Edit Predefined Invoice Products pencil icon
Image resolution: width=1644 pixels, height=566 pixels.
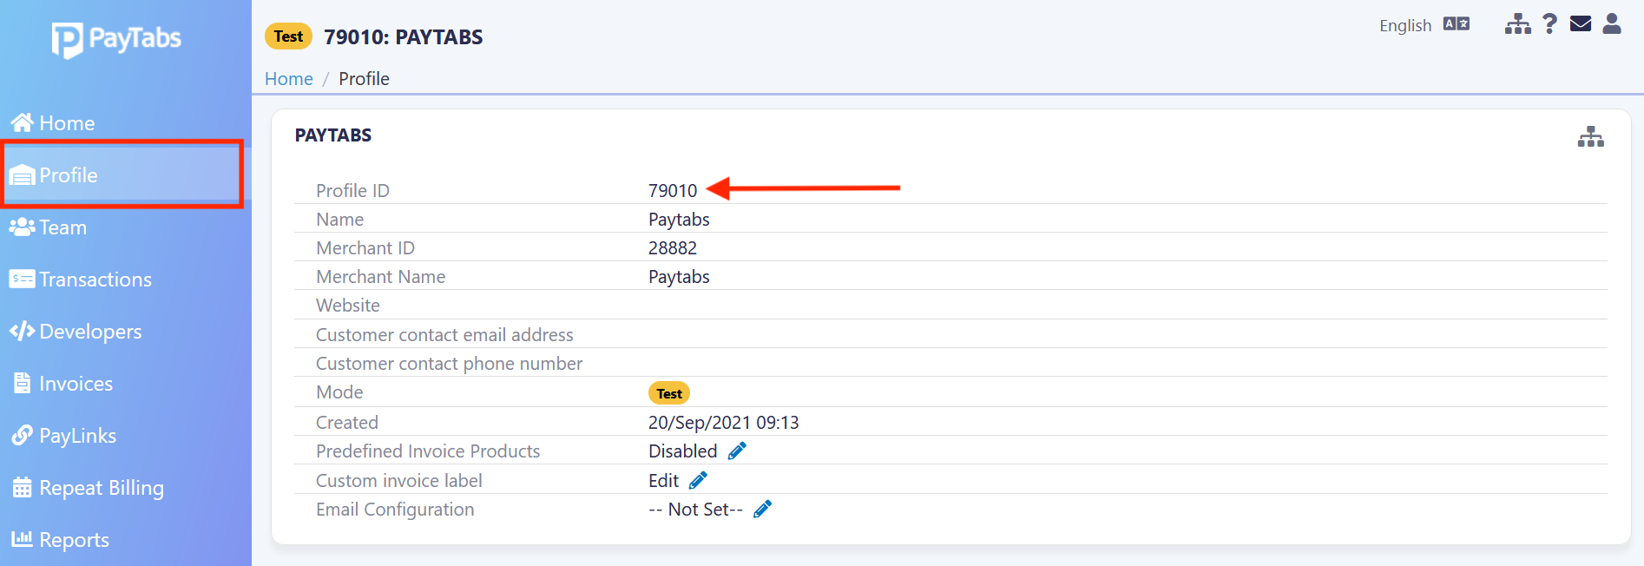click(737, 451)
